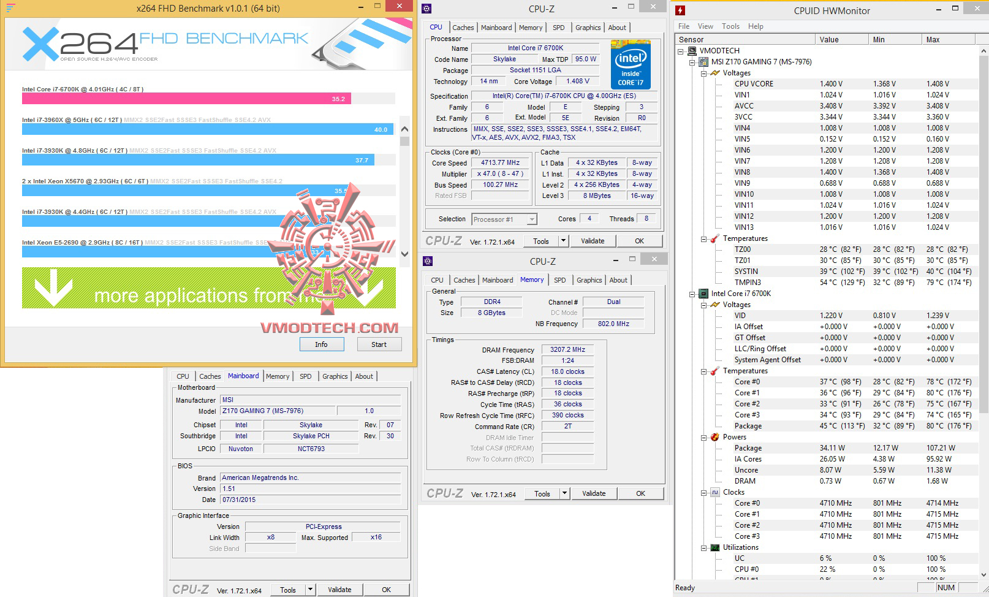Click the Powers icon in HWMonitor tree

click(x=714, y=437)
